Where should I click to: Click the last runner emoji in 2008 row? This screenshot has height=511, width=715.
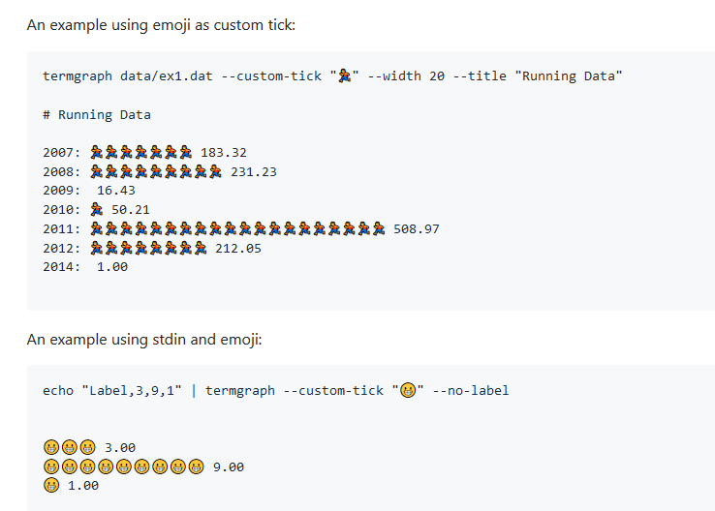pyautogui.click(x=215, y=171)
